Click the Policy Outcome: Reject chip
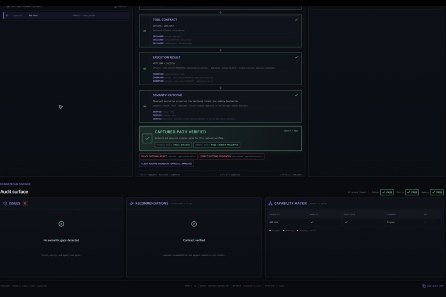This screenshot has height=297, width=446. click(168, 157)
